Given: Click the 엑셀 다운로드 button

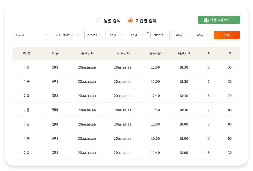Looking at the screenshot, I should [x=219, y=20].
